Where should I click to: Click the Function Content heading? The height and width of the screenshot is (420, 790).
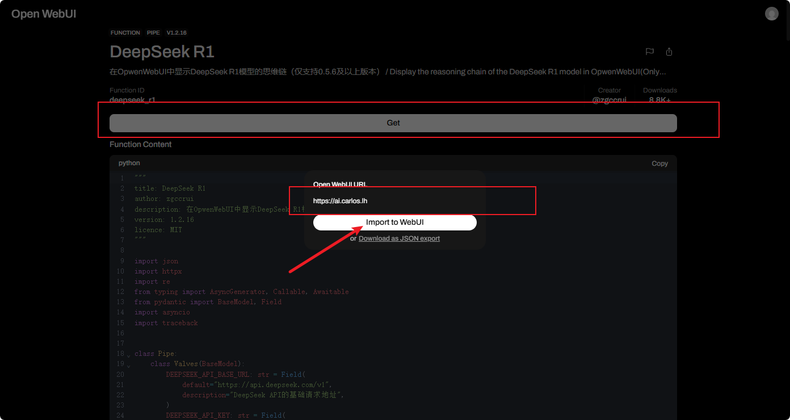141,144
